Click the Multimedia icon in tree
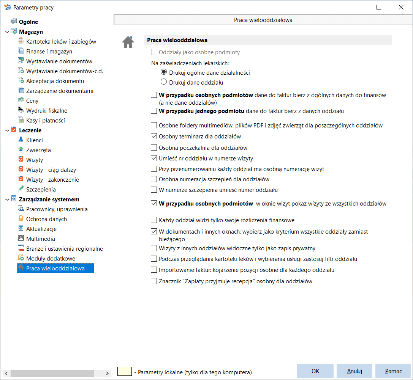The height and width of the screenshot is (380, 413). tap(21, 238)
